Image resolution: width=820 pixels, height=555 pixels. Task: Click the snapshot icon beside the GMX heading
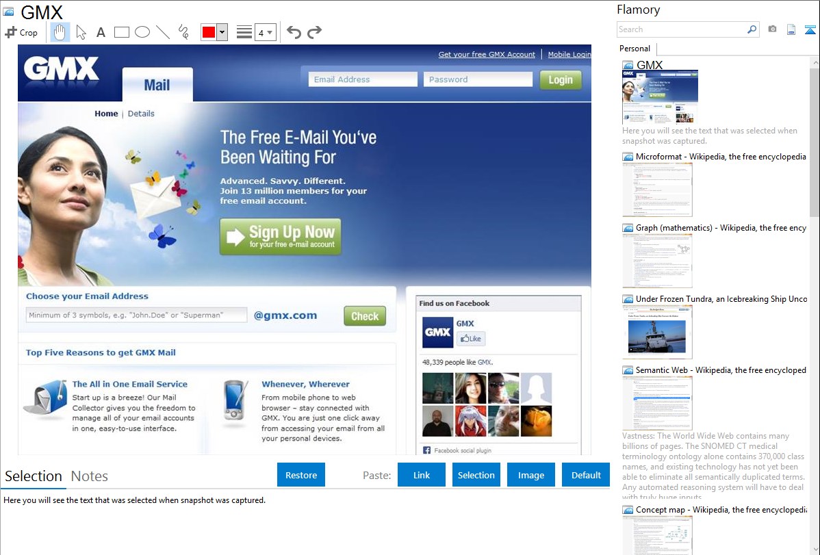pyautogui.click(x=9, y=12)
